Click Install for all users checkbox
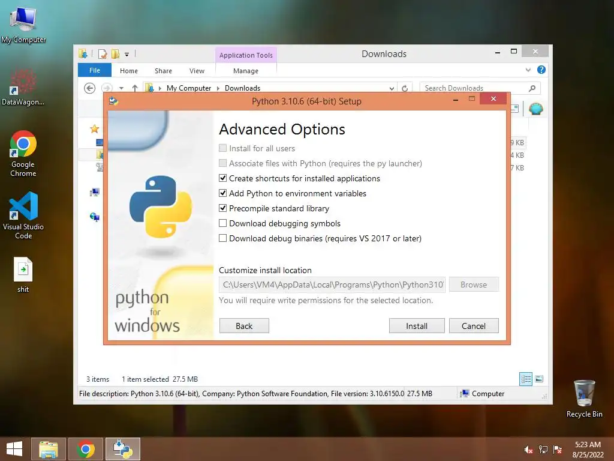This screenshot has height=461, width=614. (x=222, y=148)
